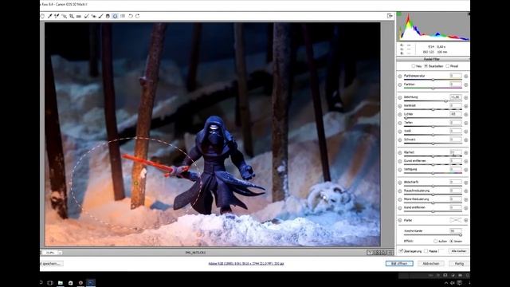Toggle shadow clipping warning in histogram
The image size is (510, 287).
(398, 14)
